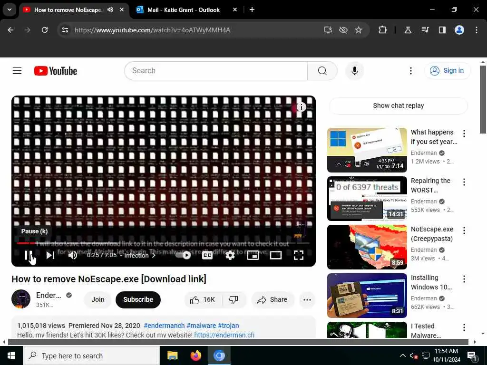Open the player settings gear
487x365 pixels.
(230, 255)
